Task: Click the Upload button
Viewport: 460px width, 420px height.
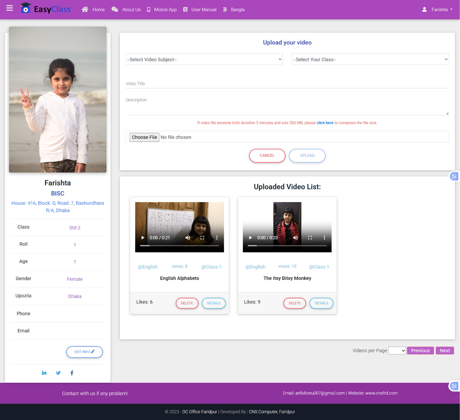Action: click(x=307, y=156)
